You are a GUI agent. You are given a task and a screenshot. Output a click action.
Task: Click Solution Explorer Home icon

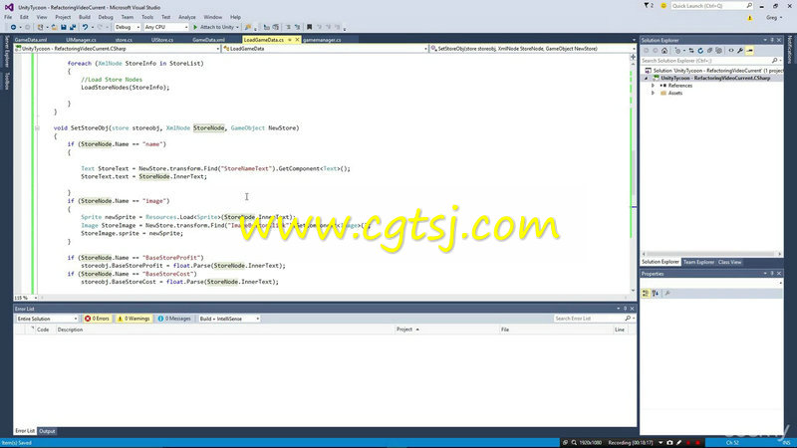pyautogui.click(x=664, y=51)
